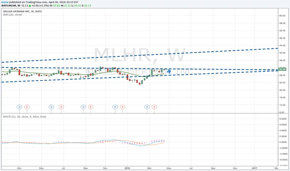Click the earnings E marker just after March 2015
Viewport: 290px width, 171px height.
pyautogui.click(x=27, y=107)
